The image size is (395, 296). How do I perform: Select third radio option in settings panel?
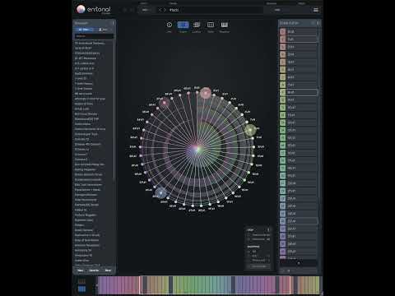point(249,260)
